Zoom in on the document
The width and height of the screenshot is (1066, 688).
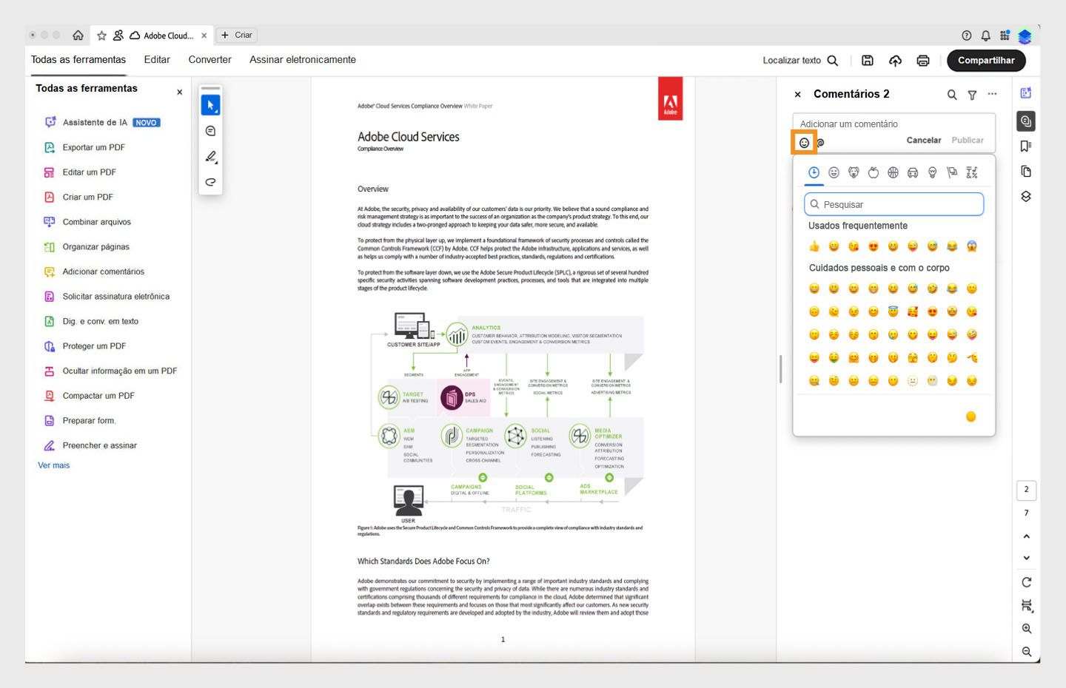[1027, 629]
